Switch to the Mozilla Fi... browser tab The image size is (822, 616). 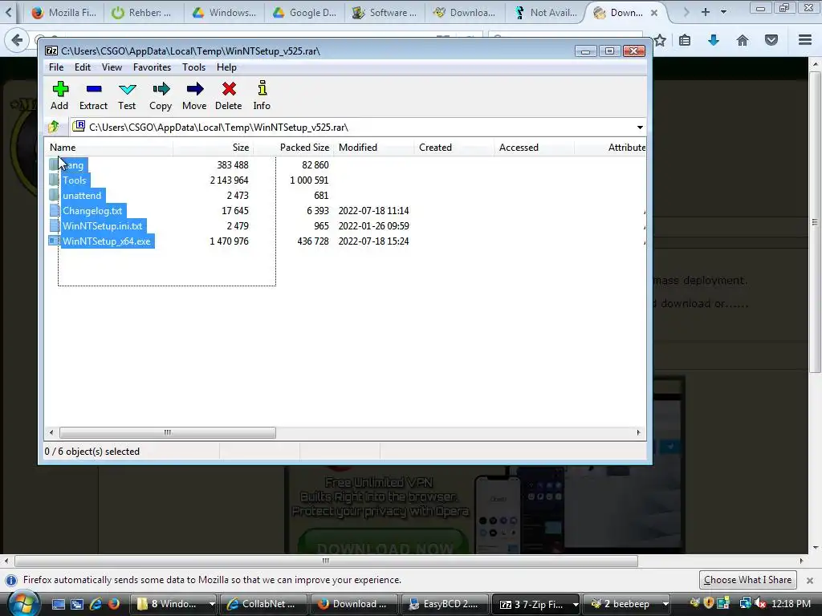(64, 13)
